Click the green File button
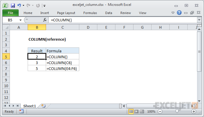The height and width of the screenshot is (117, 204). pyautogui.click(x=10, y=13)
